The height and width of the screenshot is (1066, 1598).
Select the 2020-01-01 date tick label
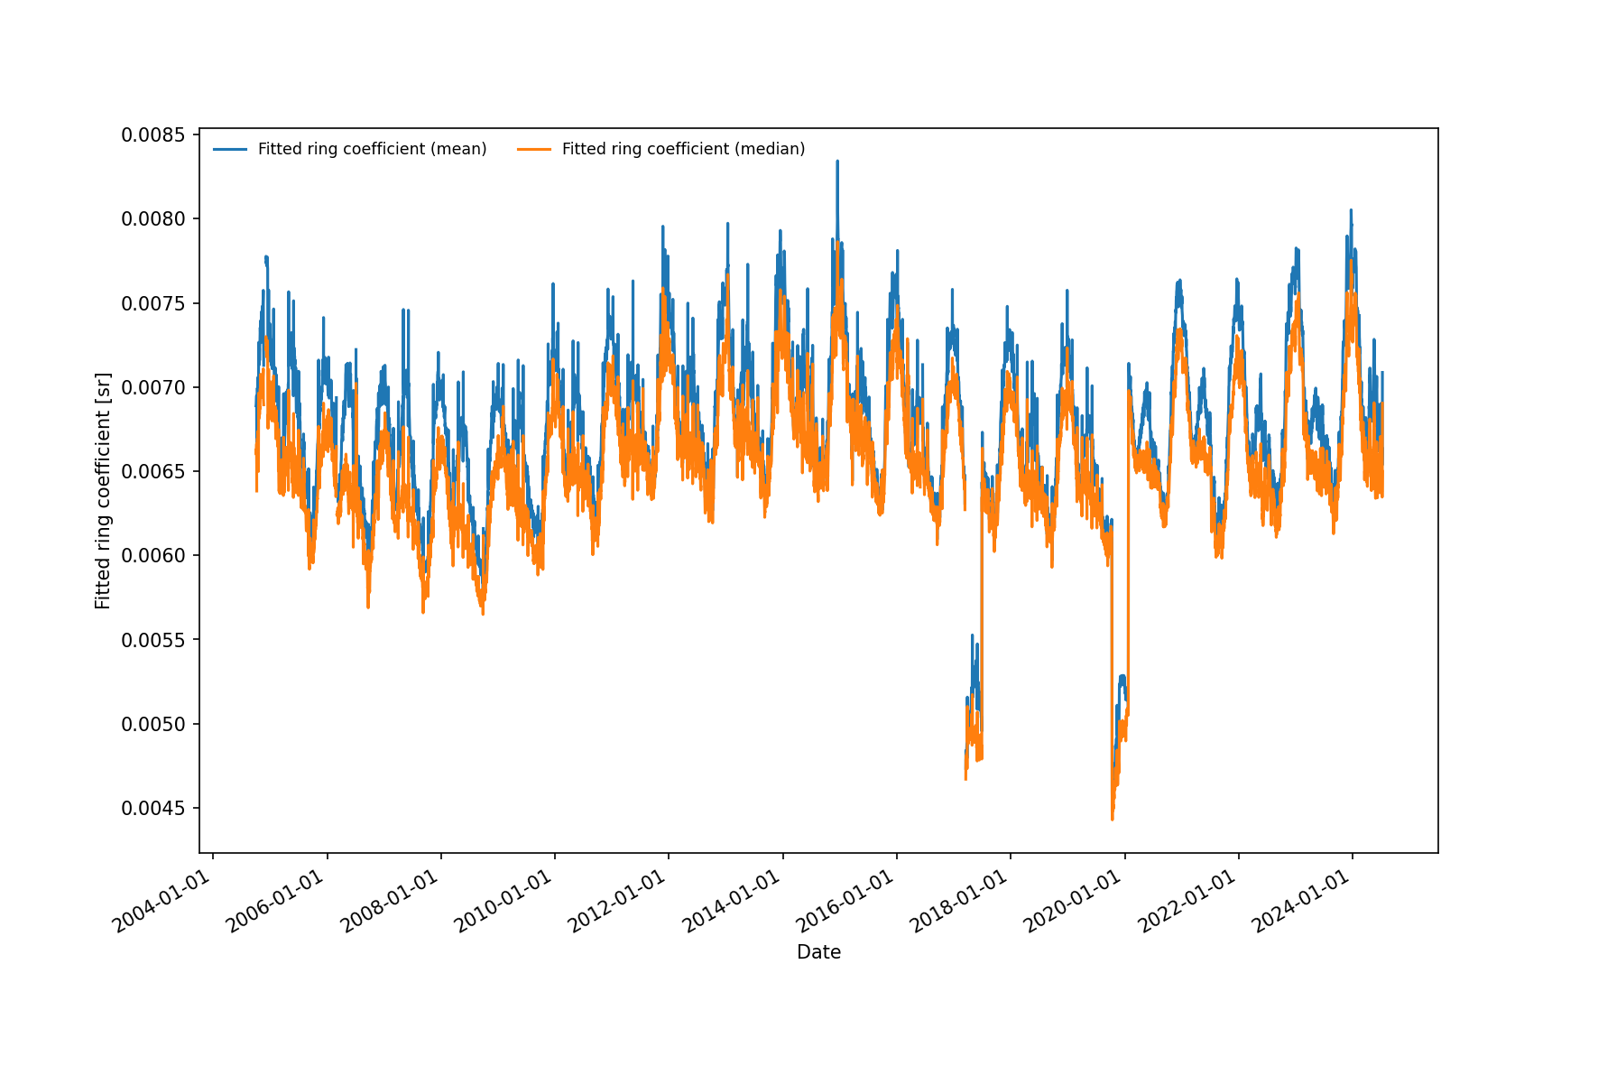(1075, 902)
